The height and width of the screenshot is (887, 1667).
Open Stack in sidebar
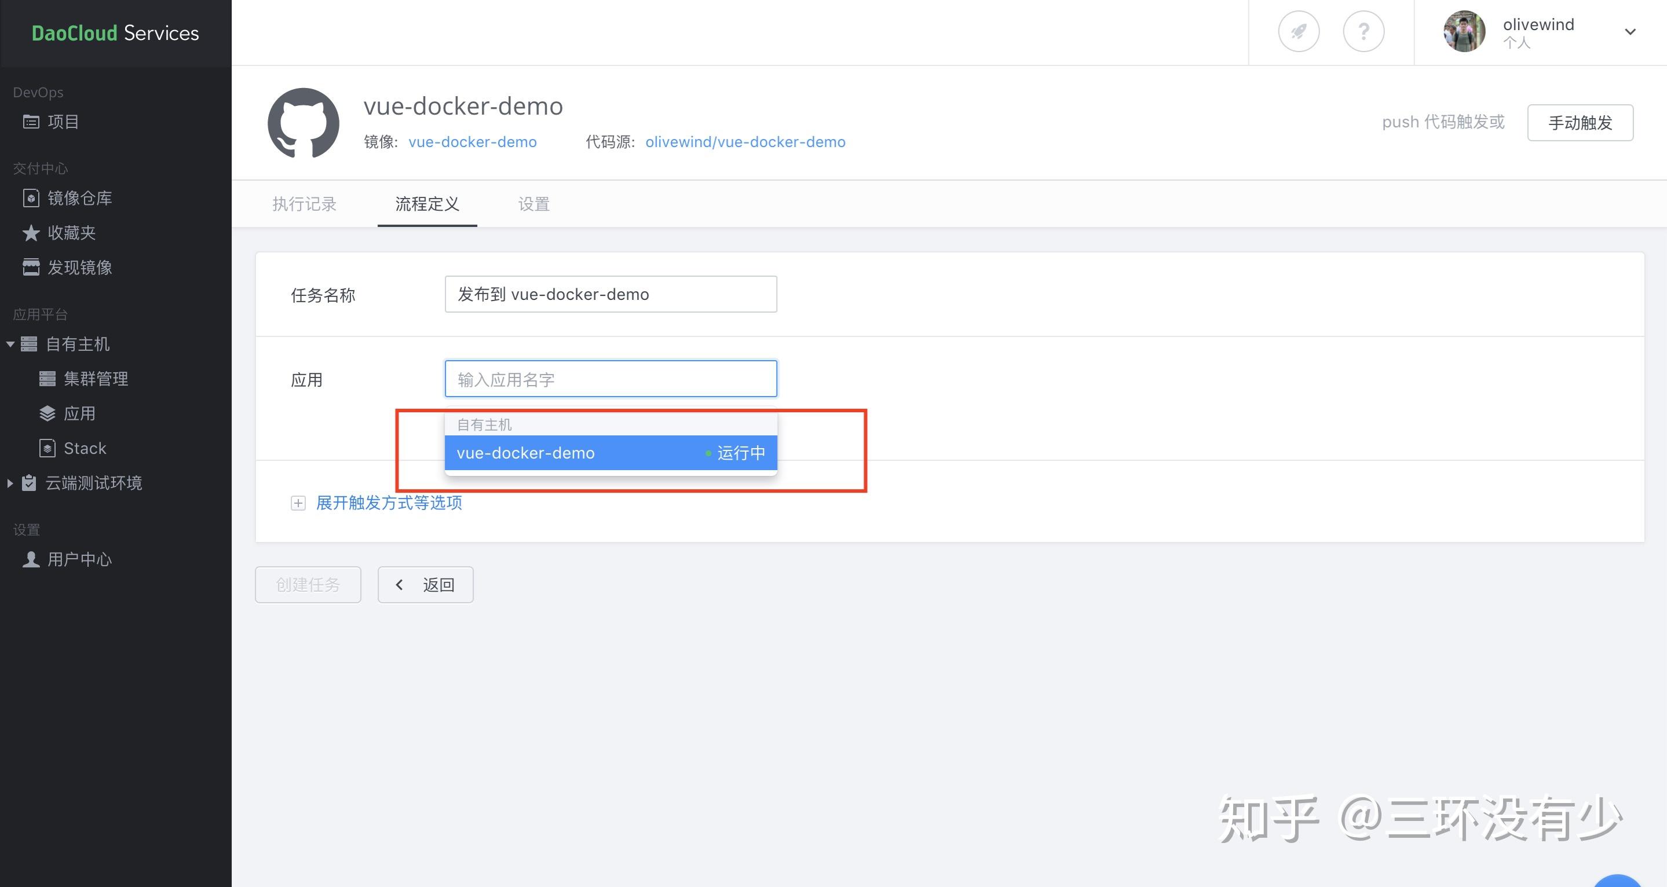pos(84,448)
